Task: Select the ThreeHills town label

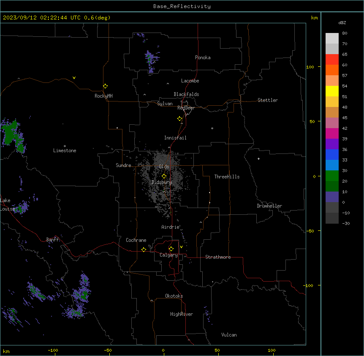Action: [x=227, y=177]
